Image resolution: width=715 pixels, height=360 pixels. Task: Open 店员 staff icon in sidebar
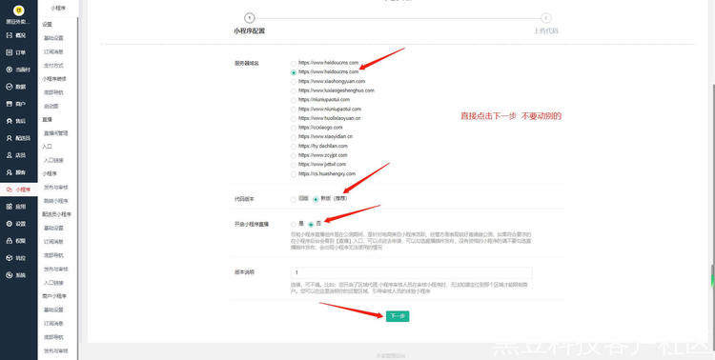point(10,155)
